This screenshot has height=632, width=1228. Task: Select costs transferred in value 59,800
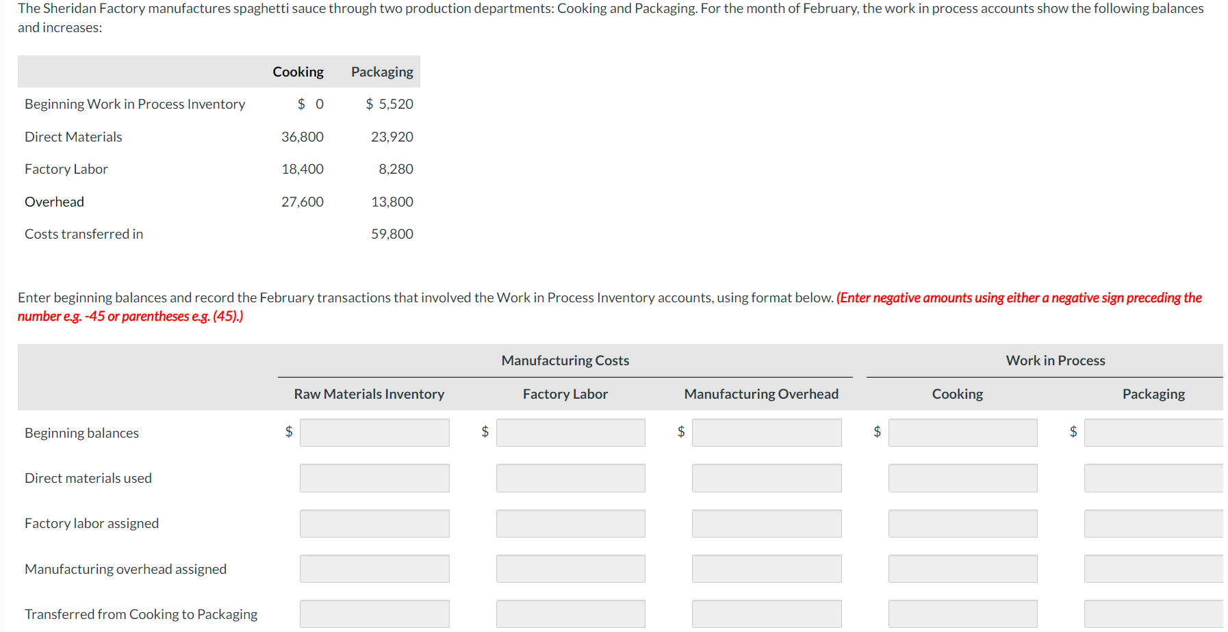click(392, 234)
